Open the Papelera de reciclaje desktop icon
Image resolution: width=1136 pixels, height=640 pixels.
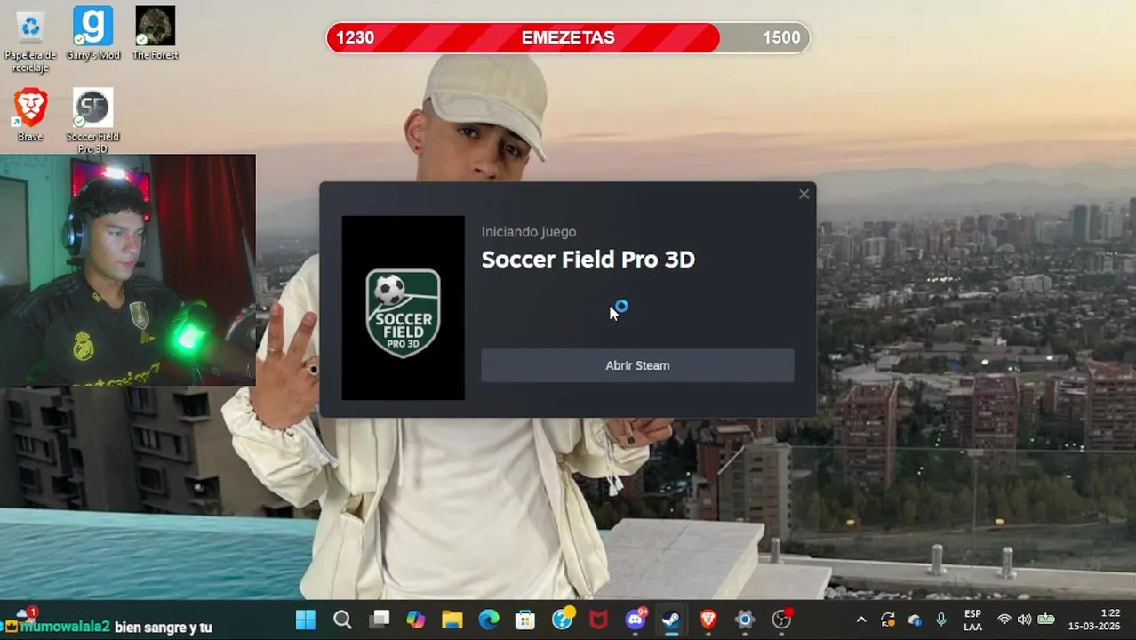pos(30,40)
